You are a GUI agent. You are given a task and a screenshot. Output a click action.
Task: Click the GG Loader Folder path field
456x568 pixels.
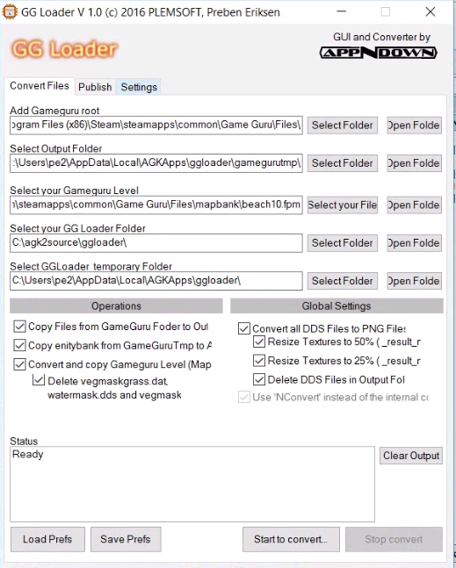(156, 243)
